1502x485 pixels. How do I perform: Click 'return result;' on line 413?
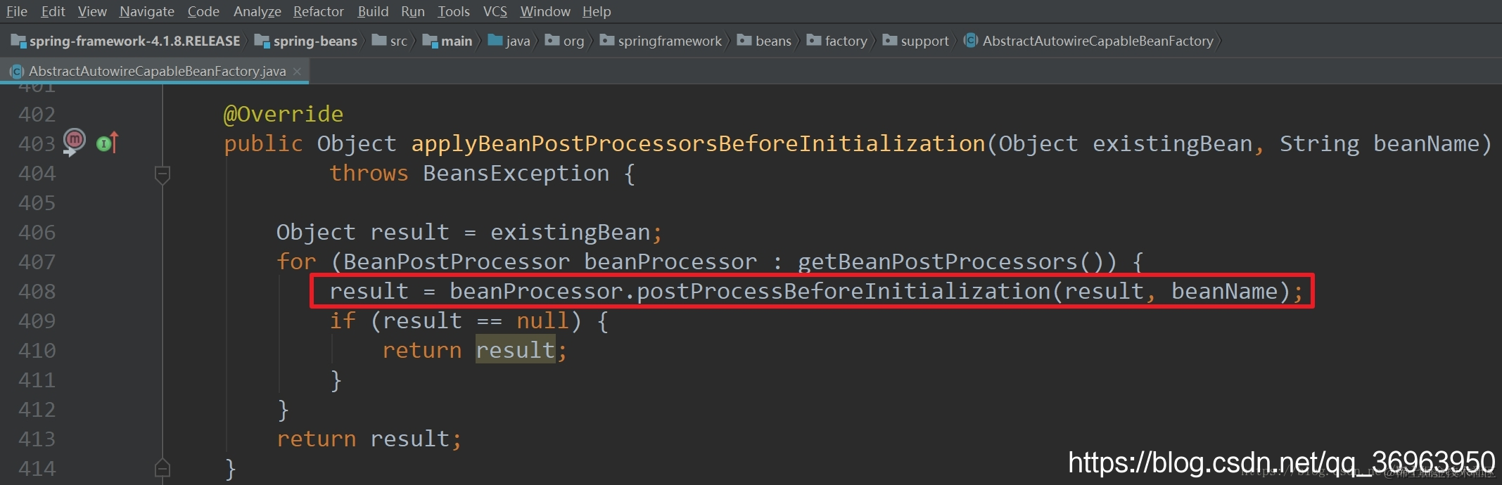point(369,439)
